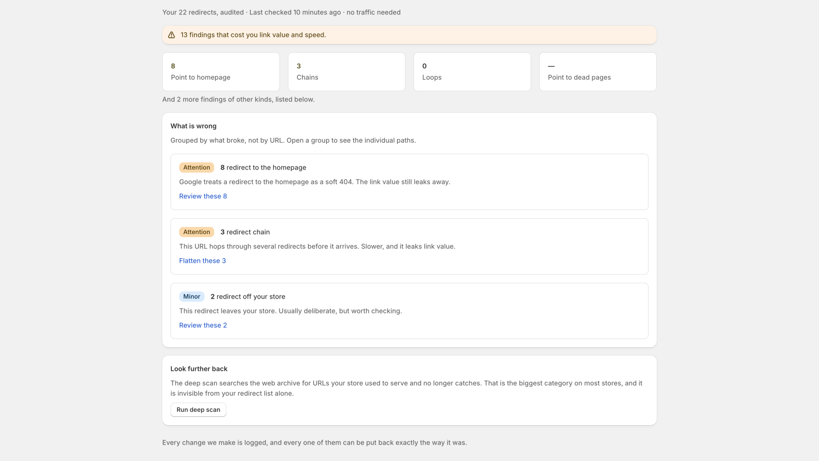Click the Attention badge on redirect chain
The height and width of the screenshot is (461, 819).
(197, 232)
